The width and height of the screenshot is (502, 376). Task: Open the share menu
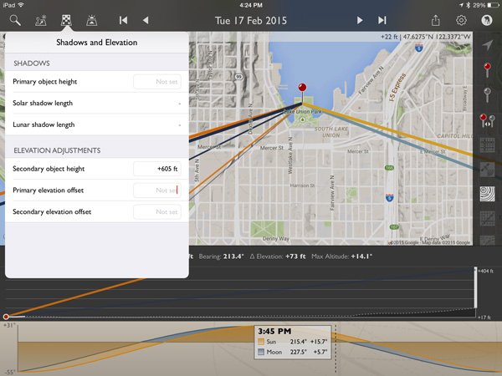[434, 19]
